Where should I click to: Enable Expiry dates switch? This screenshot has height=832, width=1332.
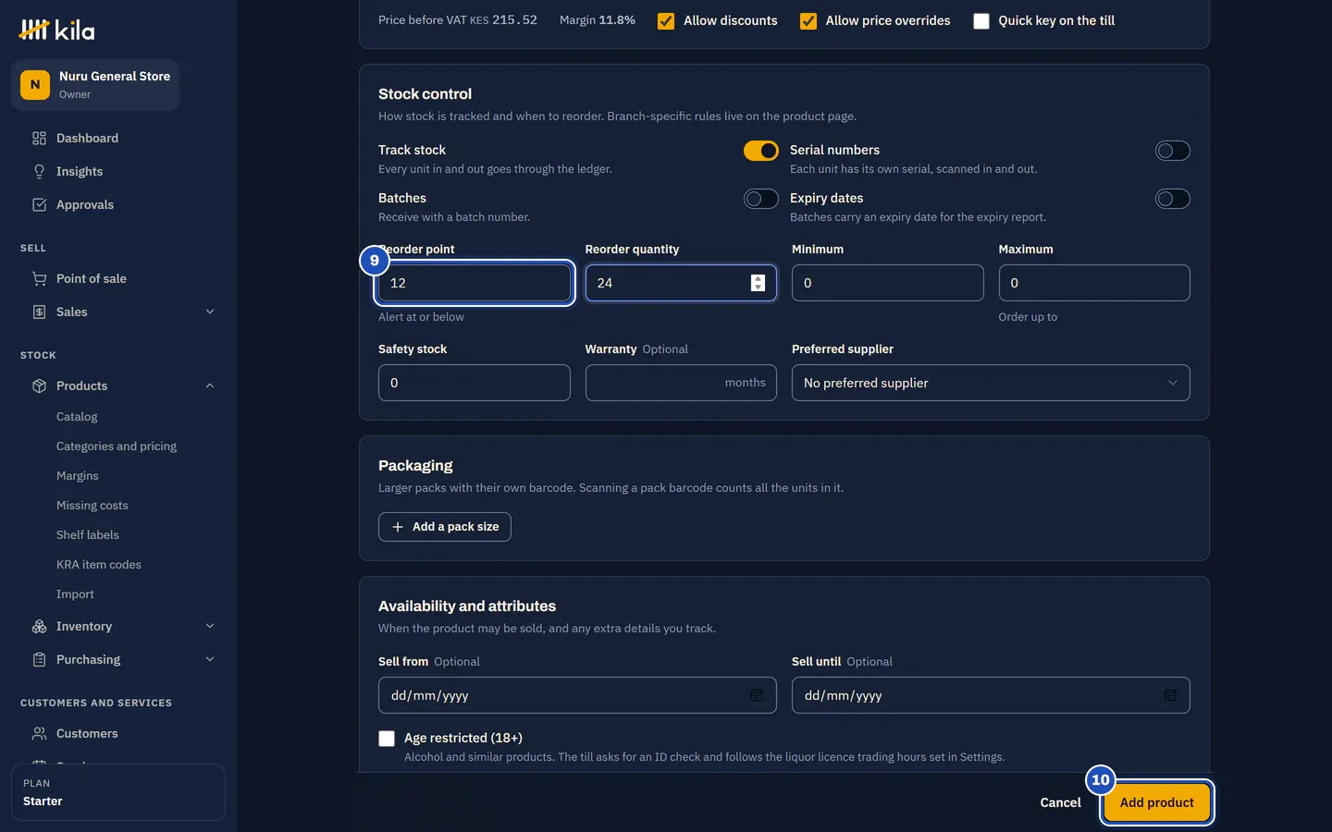1173,199
